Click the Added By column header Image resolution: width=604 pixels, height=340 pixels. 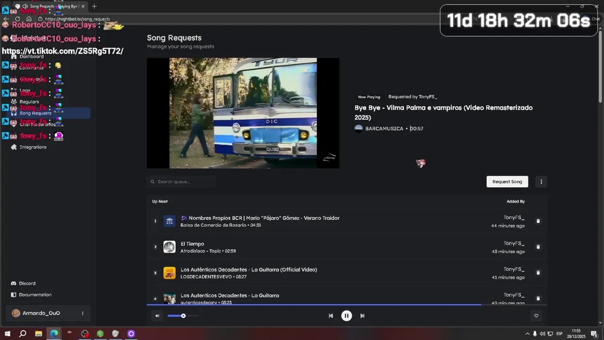point(516,202)
